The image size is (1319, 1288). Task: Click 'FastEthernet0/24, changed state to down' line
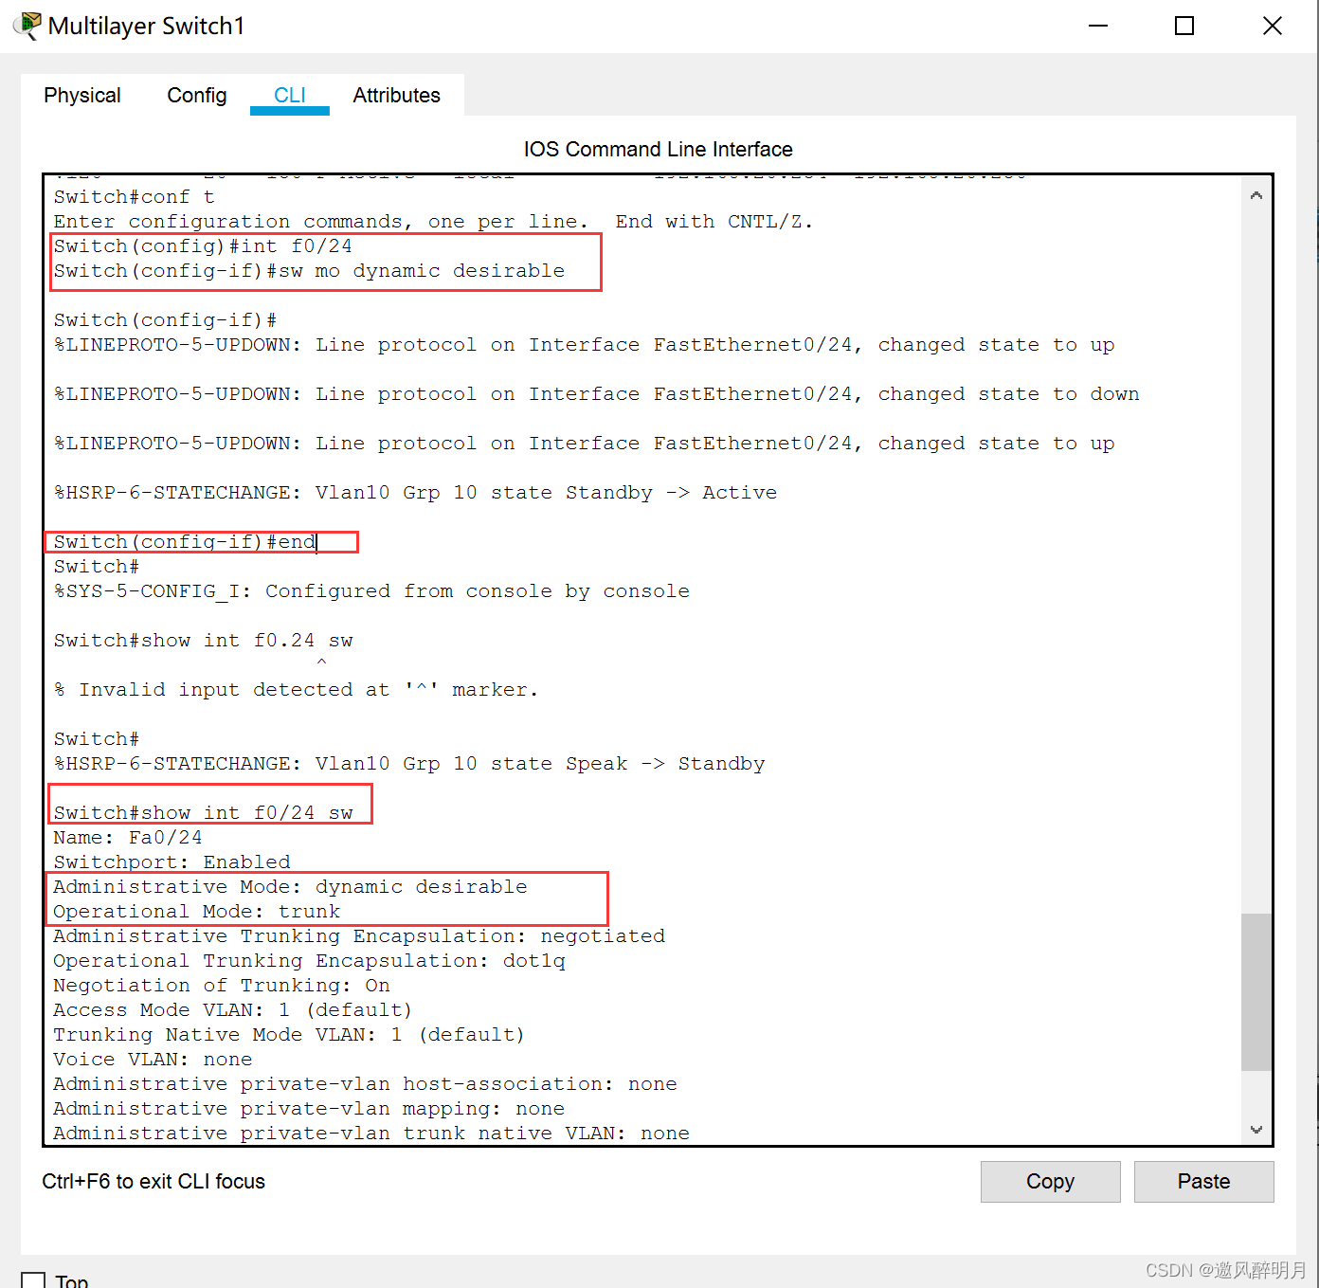point(596,393)
